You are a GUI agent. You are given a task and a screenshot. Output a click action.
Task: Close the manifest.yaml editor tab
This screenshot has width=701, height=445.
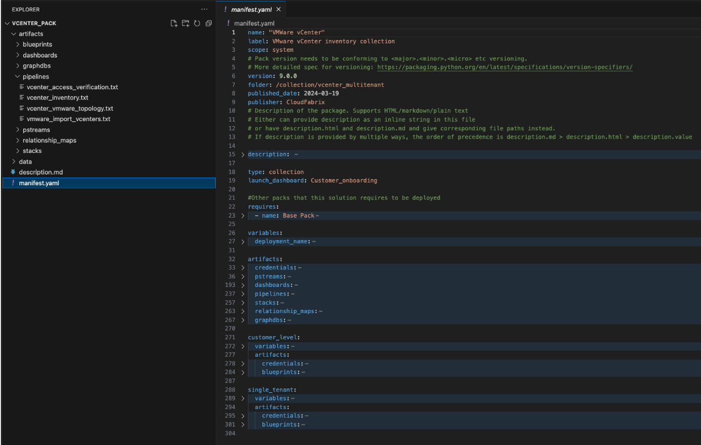coord(279,9)
